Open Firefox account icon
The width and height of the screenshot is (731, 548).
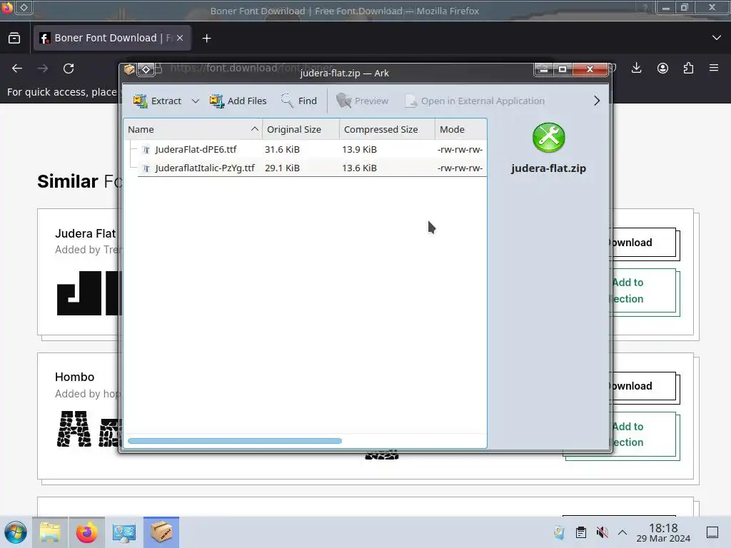pos(662,68)
